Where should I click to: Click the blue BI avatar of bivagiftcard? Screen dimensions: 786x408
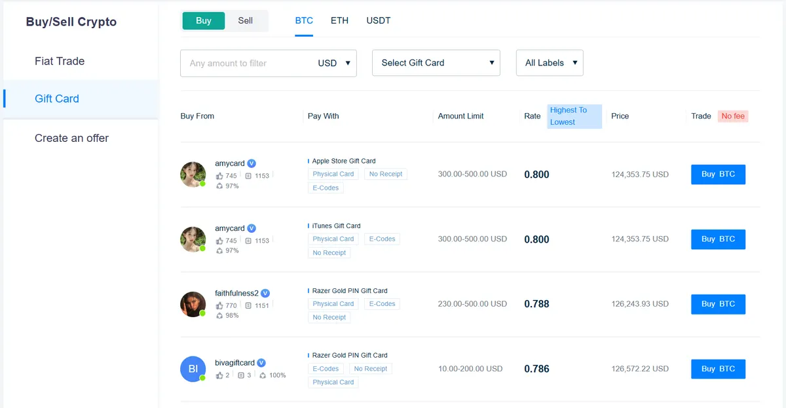(x=193, y=369)
